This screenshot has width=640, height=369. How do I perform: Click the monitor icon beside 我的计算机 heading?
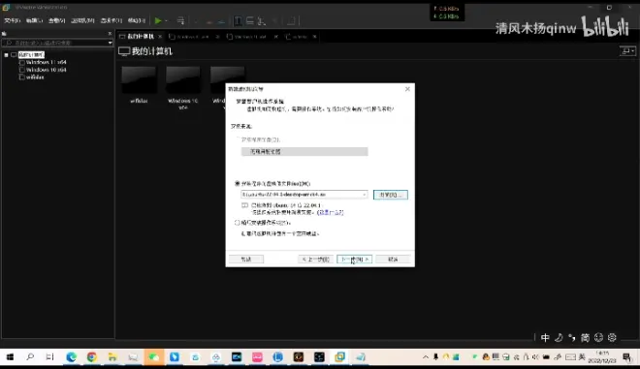coord(124,51)
